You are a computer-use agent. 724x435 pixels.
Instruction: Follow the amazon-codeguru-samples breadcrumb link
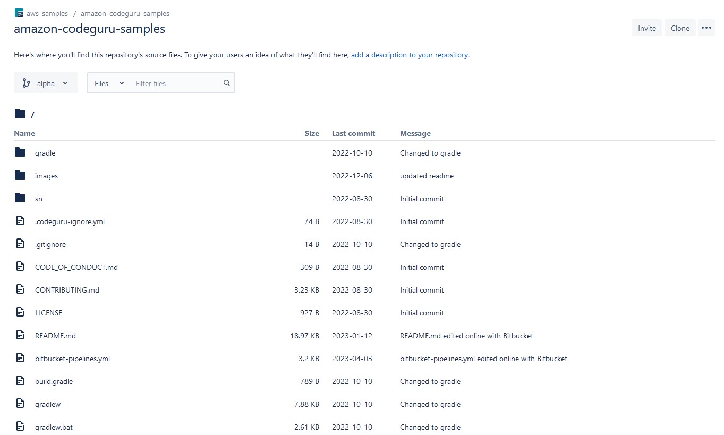click(x=125, y=13)
